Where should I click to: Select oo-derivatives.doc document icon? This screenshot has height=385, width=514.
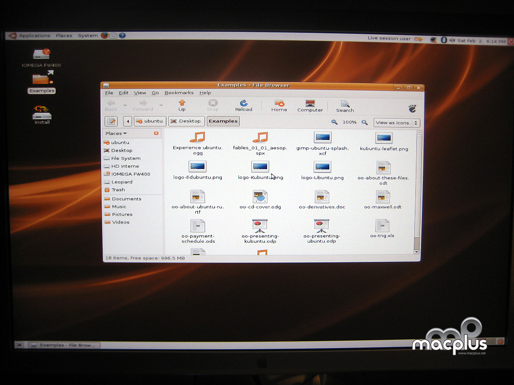322,197
